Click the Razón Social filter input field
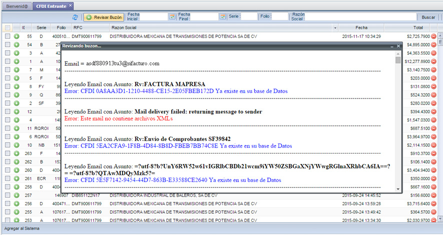The image size is (443, 235). coord(361,17)
